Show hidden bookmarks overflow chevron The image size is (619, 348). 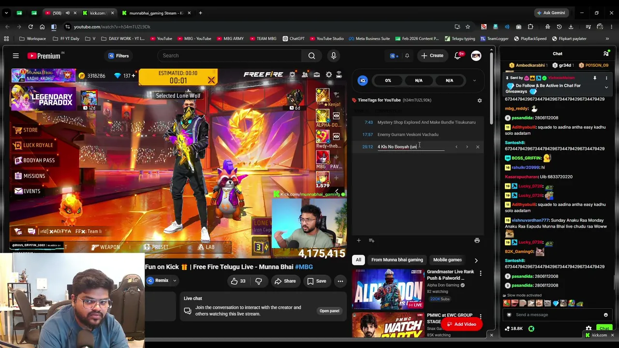[607, 39]
